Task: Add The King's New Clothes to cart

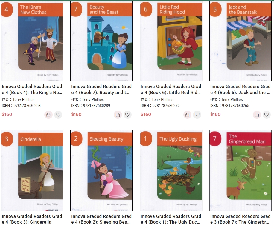Action: coord(48,115)
